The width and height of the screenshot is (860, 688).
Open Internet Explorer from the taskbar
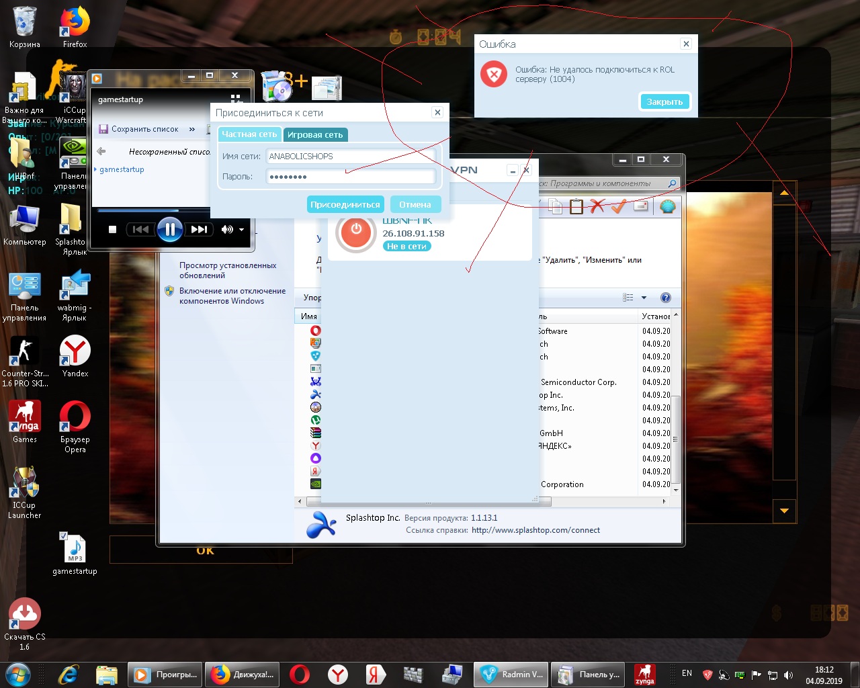click(x=68, y=674)
